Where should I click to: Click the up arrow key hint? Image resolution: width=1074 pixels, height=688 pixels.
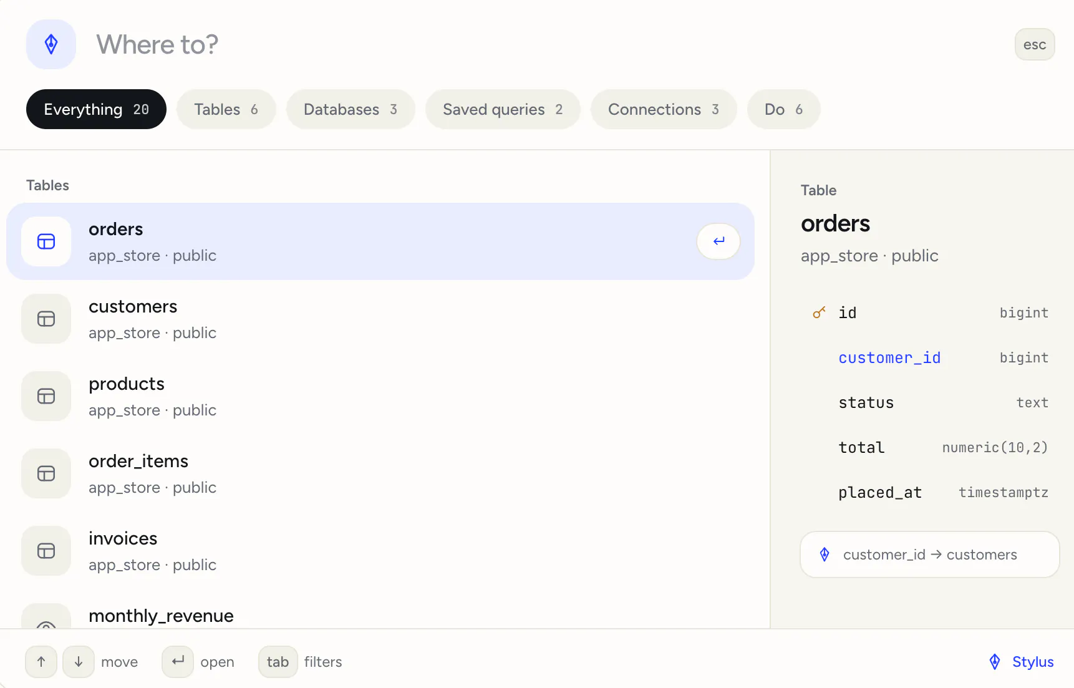41,662
